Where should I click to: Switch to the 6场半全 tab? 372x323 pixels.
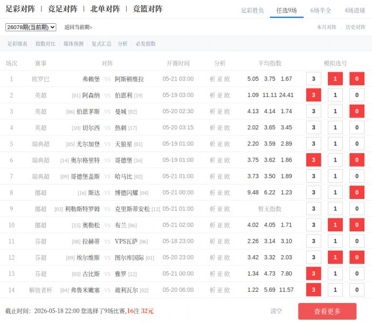click(321, 10)
